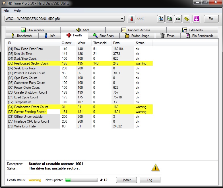This screenshot has width=223, height=188.
Task: Click the yellow warning triangle icon
Action: tap(155, 168)
